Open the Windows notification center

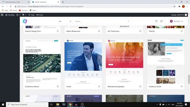point(186,104)
